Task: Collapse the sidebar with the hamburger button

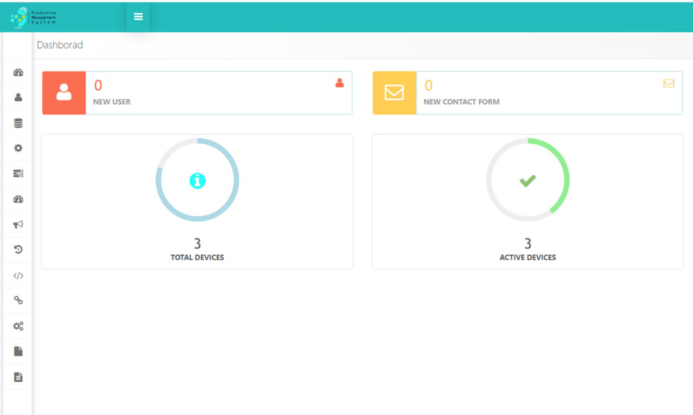Action: [137, 17]
